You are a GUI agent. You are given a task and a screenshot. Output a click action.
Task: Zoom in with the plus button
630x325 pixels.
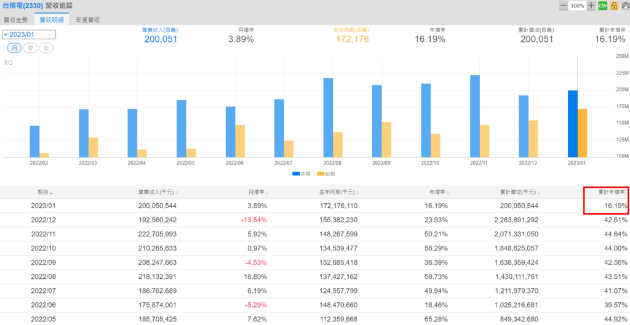click(x=591, y=6)
